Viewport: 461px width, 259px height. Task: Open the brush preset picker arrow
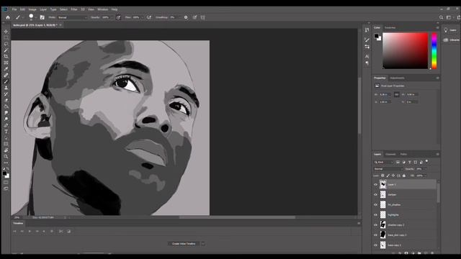[35, 17]
